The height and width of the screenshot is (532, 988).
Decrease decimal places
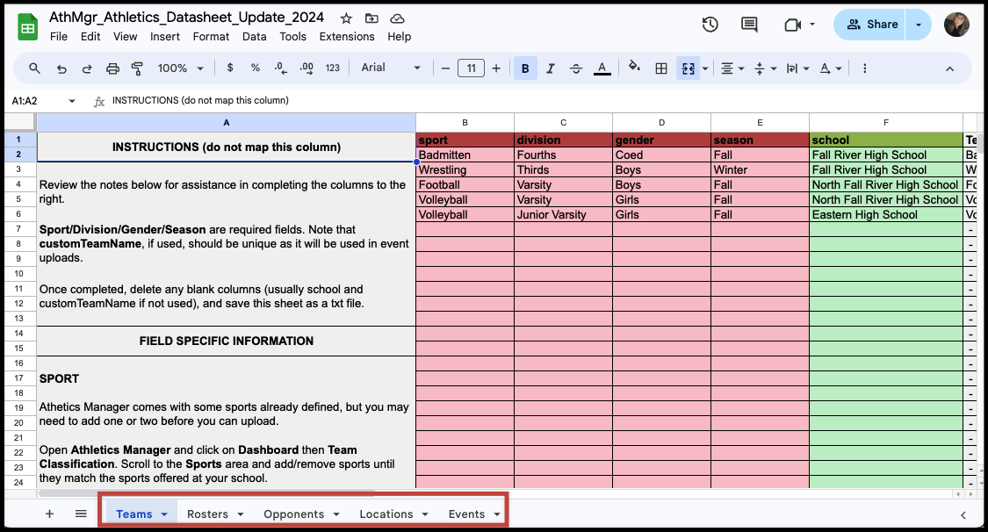(x=281, y=68)
